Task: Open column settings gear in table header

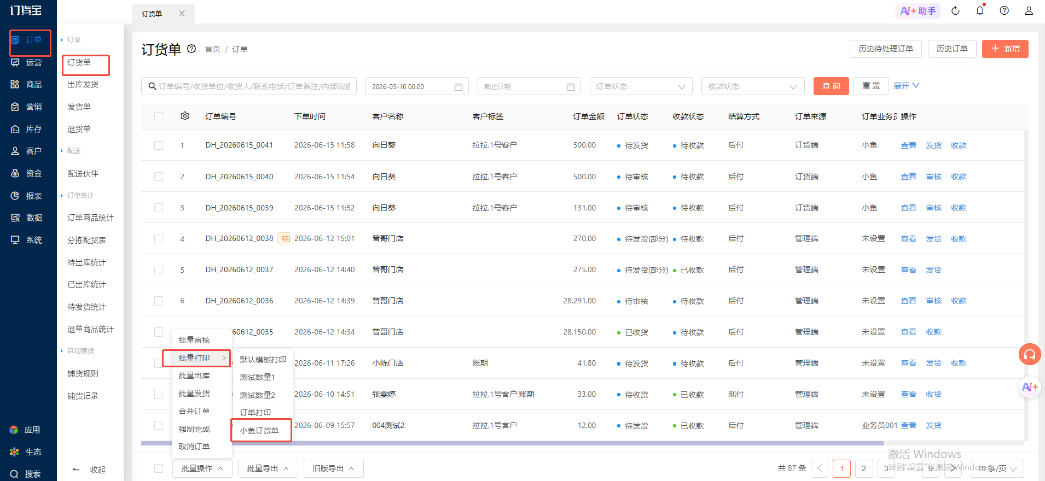Action: click(185, 116)
